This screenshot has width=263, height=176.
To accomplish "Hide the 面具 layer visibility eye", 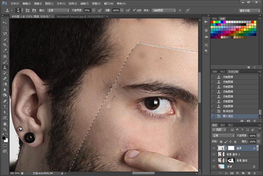I will (214, 148).
